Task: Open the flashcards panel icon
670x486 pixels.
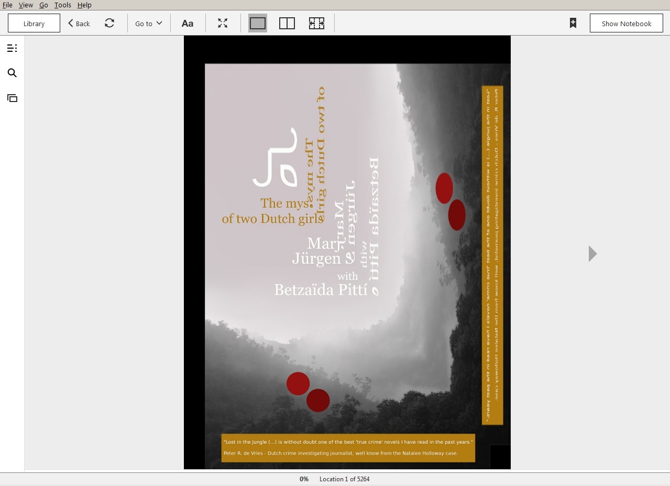Action: (x=12, y=98)
